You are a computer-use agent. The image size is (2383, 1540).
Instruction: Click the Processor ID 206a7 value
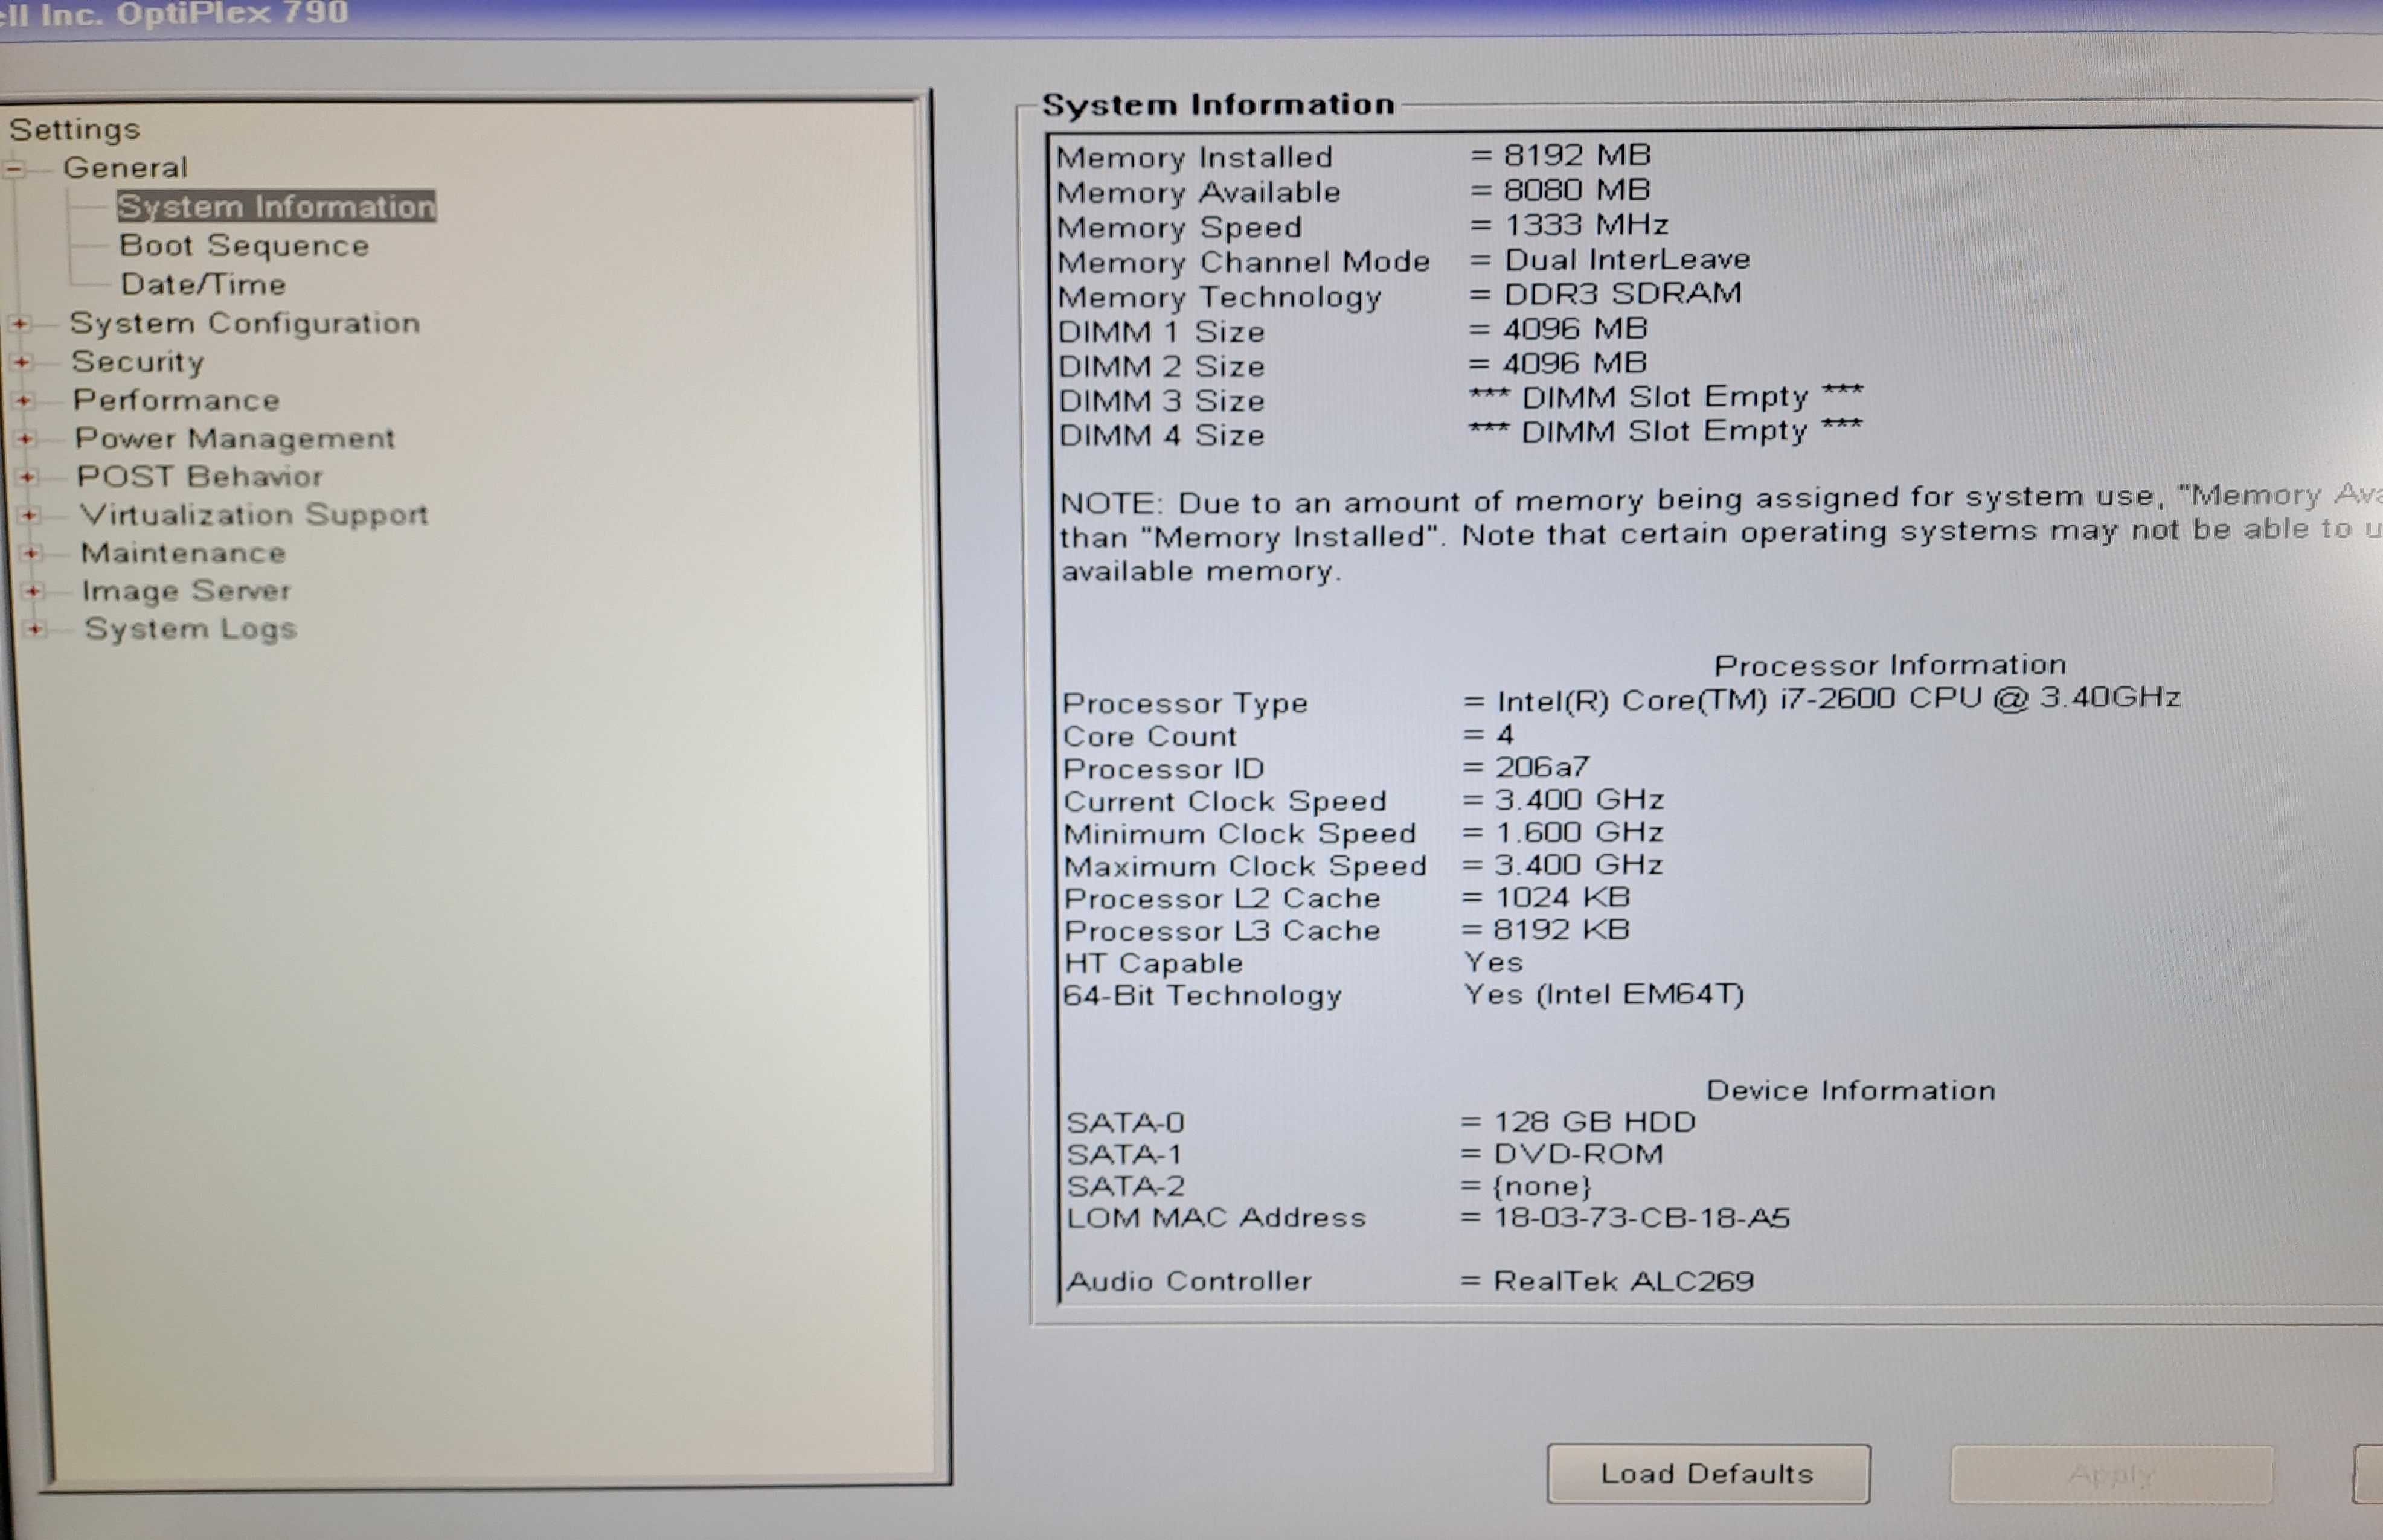click(x=1527, y=768)
